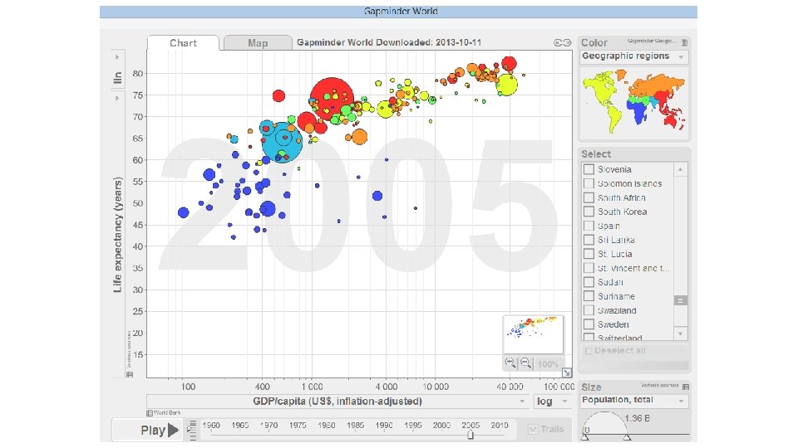Image resolution: width=798 pixels, height=448 pixels.
Task: Tick the South Korea checkbox
Action: [x=589, y=212]
